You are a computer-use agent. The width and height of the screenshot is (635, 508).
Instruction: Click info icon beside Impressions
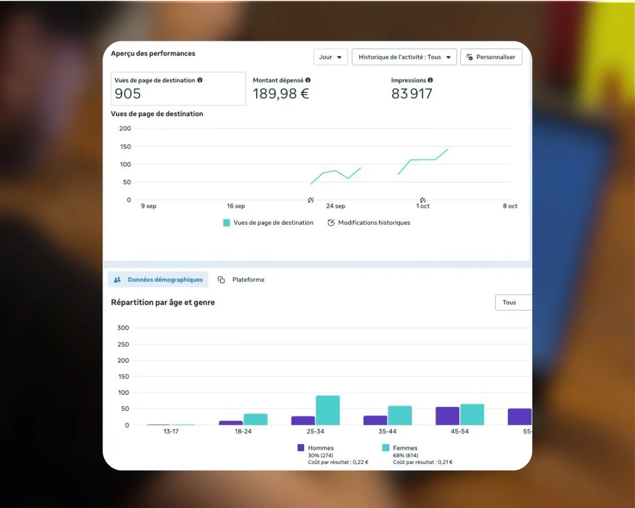coord(430,80)
